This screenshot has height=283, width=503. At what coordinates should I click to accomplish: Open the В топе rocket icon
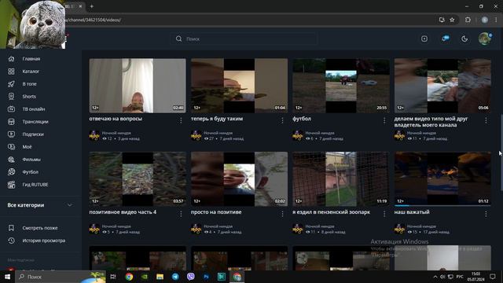click(x=11, y=84)
